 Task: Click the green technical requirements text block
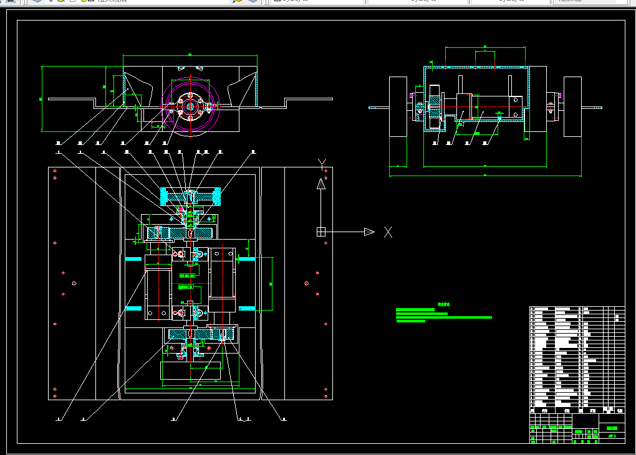[444, 313]
